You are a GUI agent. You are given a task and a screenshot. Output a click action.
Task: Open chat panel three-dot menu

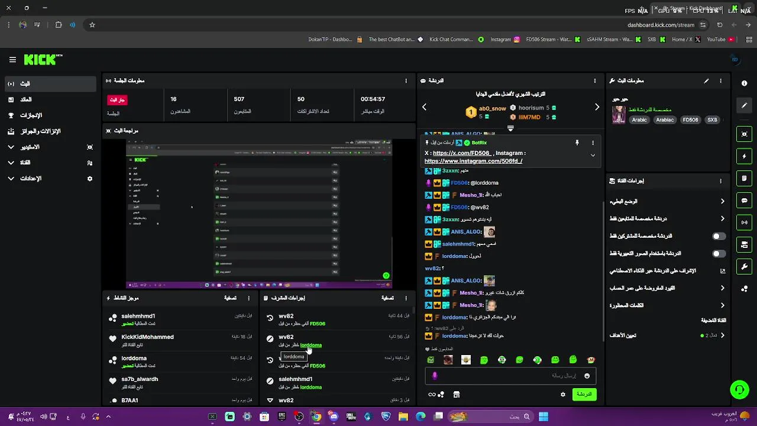tap(595, 80)
